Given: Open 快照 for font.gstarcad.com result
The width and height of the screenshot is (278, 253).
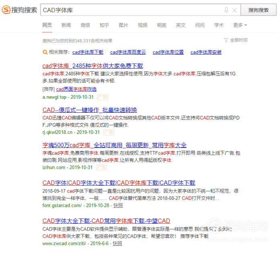Looking at the screenshot, I should point(118,205).
